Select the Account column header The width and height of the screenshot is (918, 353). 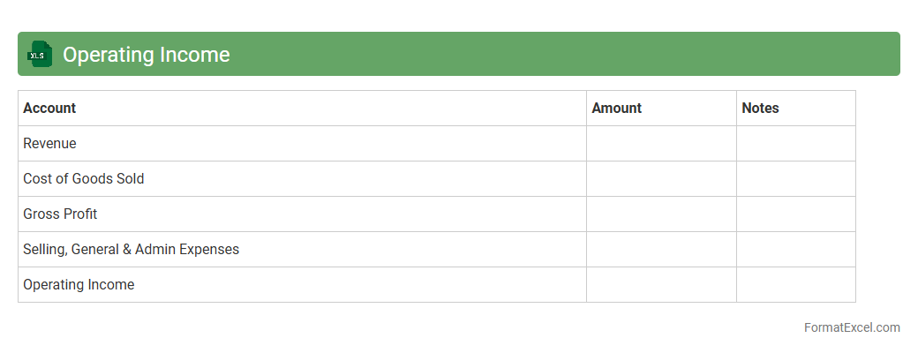(49, 108)
